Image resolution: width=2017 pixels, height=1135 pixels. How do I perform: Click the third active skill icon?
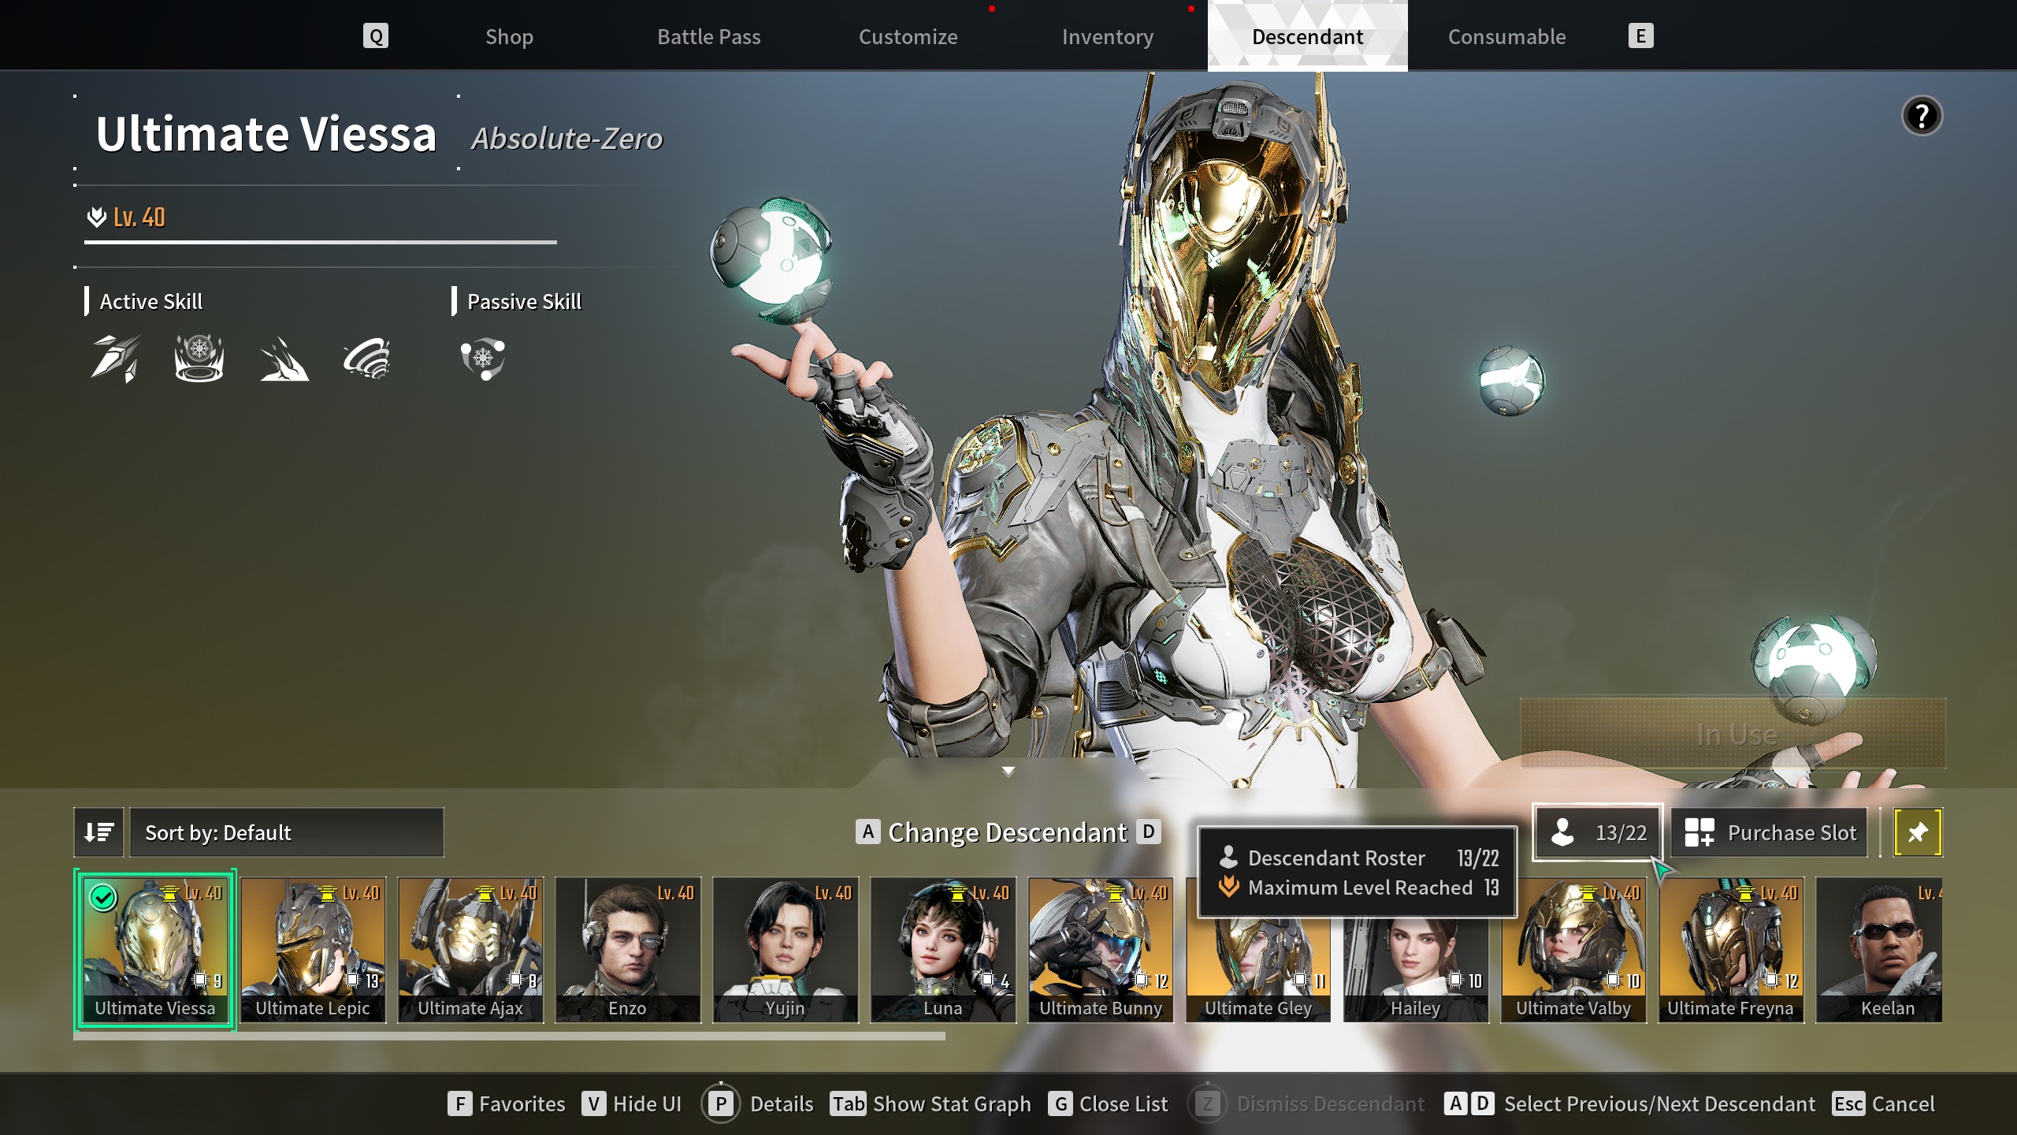pyautogui.click(x=284, y=359)
